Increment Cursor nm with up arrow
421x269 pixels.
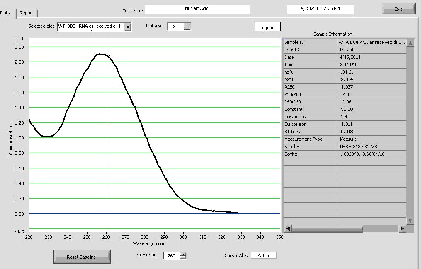tap(183, 254)
